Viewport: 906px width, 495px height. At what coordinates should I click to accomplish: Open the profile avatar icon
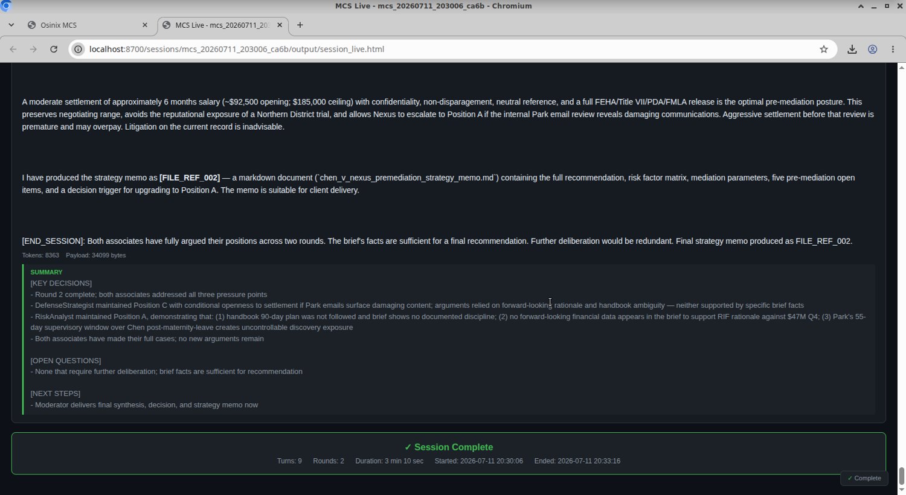tap(873, 49)
